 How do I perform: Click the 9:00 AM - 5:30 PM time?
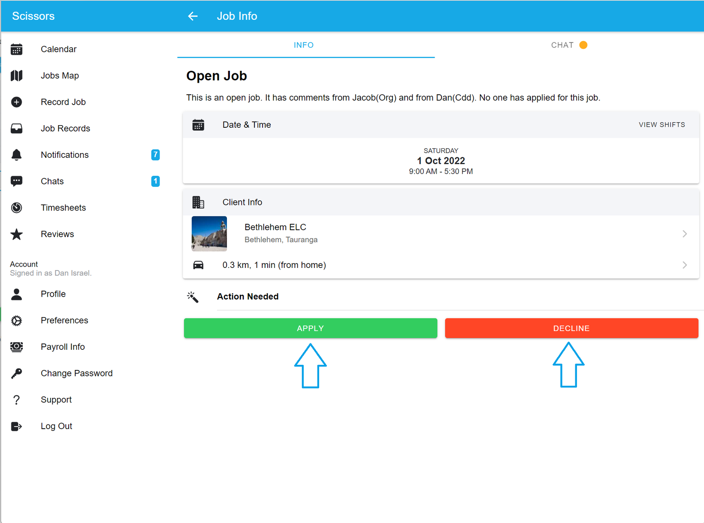[441, 171]
